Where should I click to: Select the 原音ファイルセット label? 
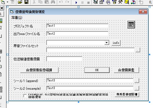(26, 46)
